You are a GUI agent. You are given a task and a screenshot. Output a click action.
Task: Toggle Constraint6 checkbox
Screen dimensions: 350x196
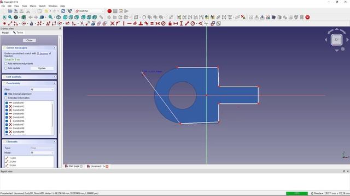[x=7, y=121]
